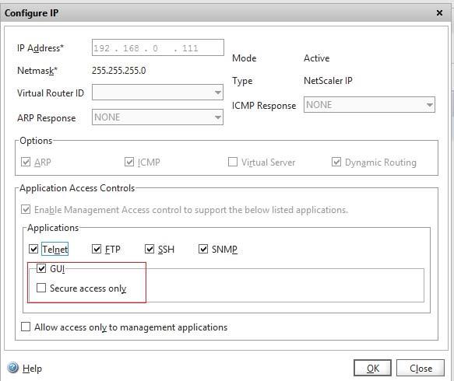Click the OK button
This screenshot has width=454, height=381.
(x=372, y=368)
